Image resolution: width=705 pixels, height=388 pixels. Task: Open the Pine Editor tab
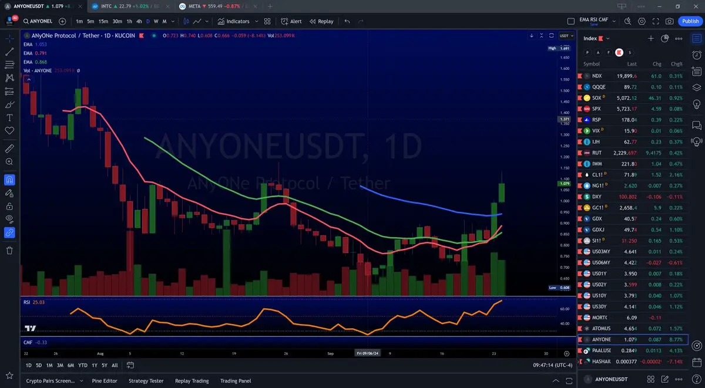click(105, 381)
